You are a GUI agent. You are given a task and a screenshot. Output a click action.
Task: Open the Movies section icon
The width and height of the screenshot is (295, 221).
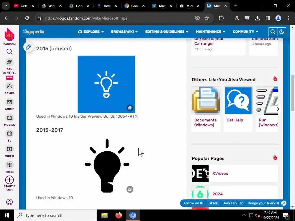point(10,118)
